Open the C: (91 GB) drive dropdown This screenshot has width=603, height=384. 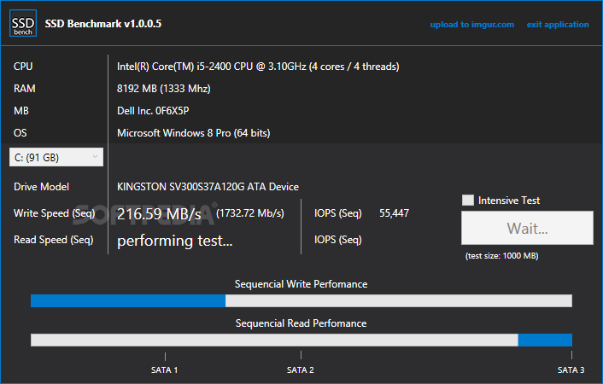[x=56, y=157]
